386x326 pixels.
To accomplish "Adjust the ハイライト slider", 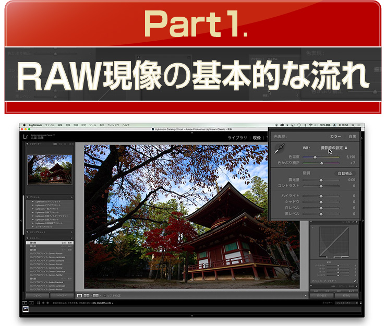I will click(x=321, y=196).
